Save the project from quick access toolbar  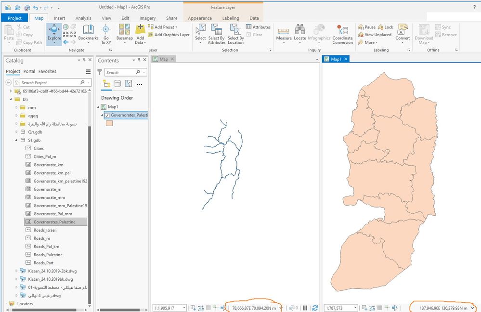[x=27, y=7]
